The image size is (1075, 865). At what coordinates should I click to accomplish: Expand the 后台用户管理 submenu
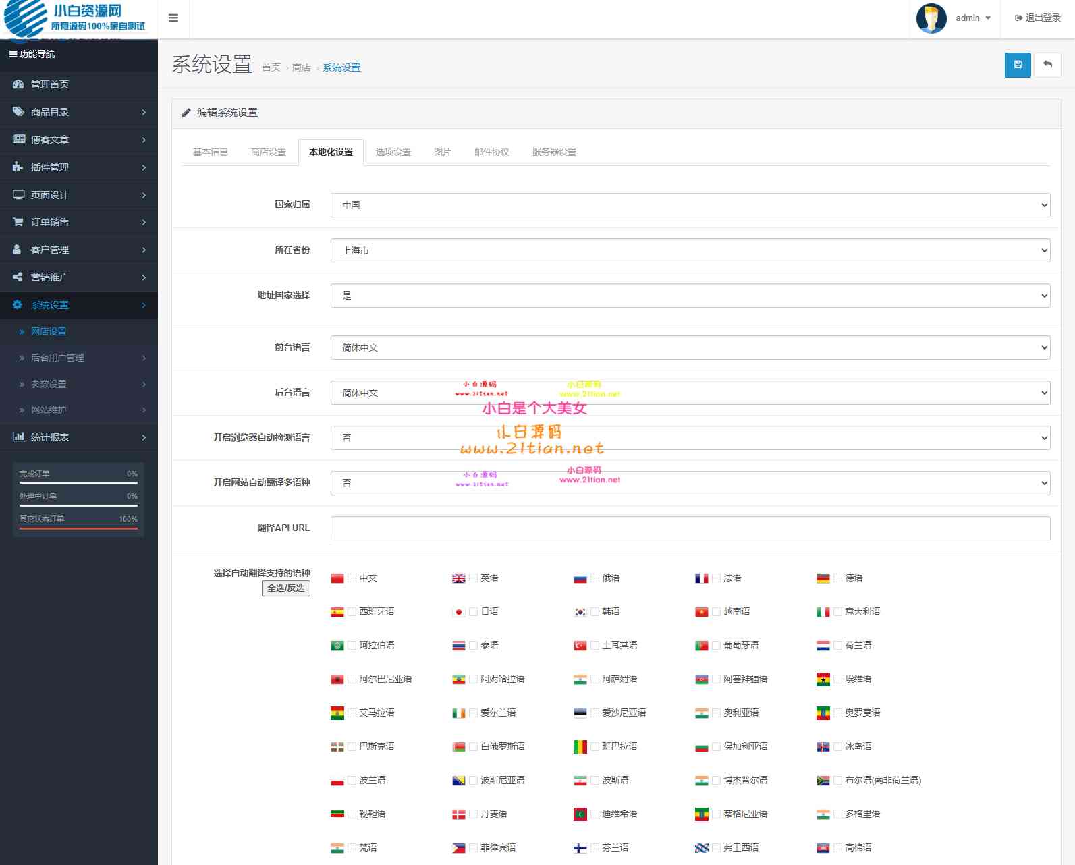(x=79, y=358)
